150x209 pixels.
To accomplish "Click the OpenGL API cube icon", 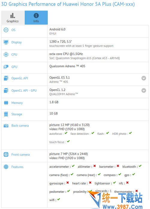I will tap(6, 78).
